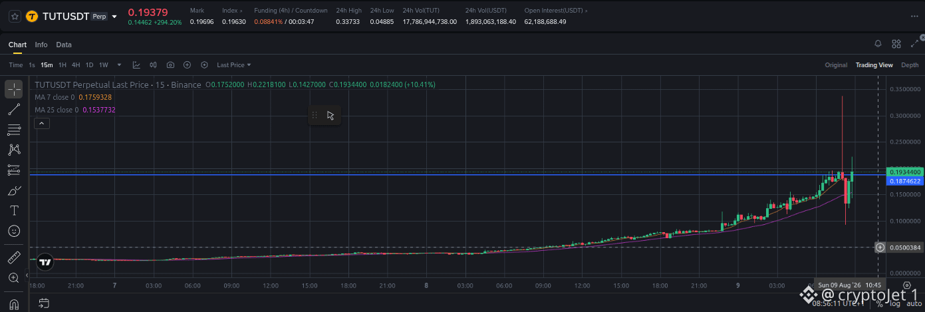Open the technical indicators icon

136,65
